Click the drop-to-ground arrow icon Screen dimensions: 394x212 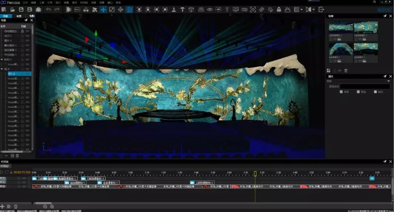(x=173, y=9)
